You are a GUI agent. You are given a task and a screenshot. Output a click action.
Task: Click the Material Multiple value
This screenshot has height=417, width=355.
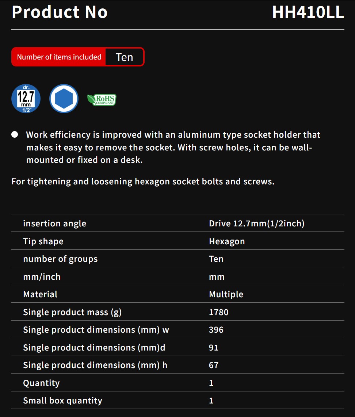pyautogui.click(x=226, y=294)
